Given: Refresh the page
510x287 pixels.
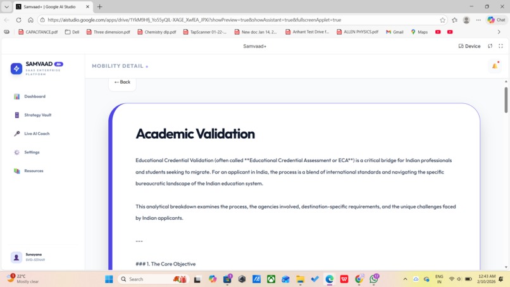Looking at the screenshot, I should pyautogui.click(x=18, y=20).
